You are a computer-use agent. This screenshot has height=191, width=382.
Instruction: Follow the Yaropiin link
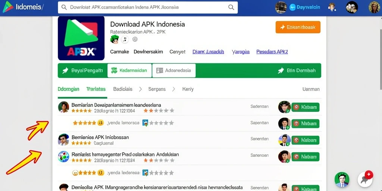point(241,51)
